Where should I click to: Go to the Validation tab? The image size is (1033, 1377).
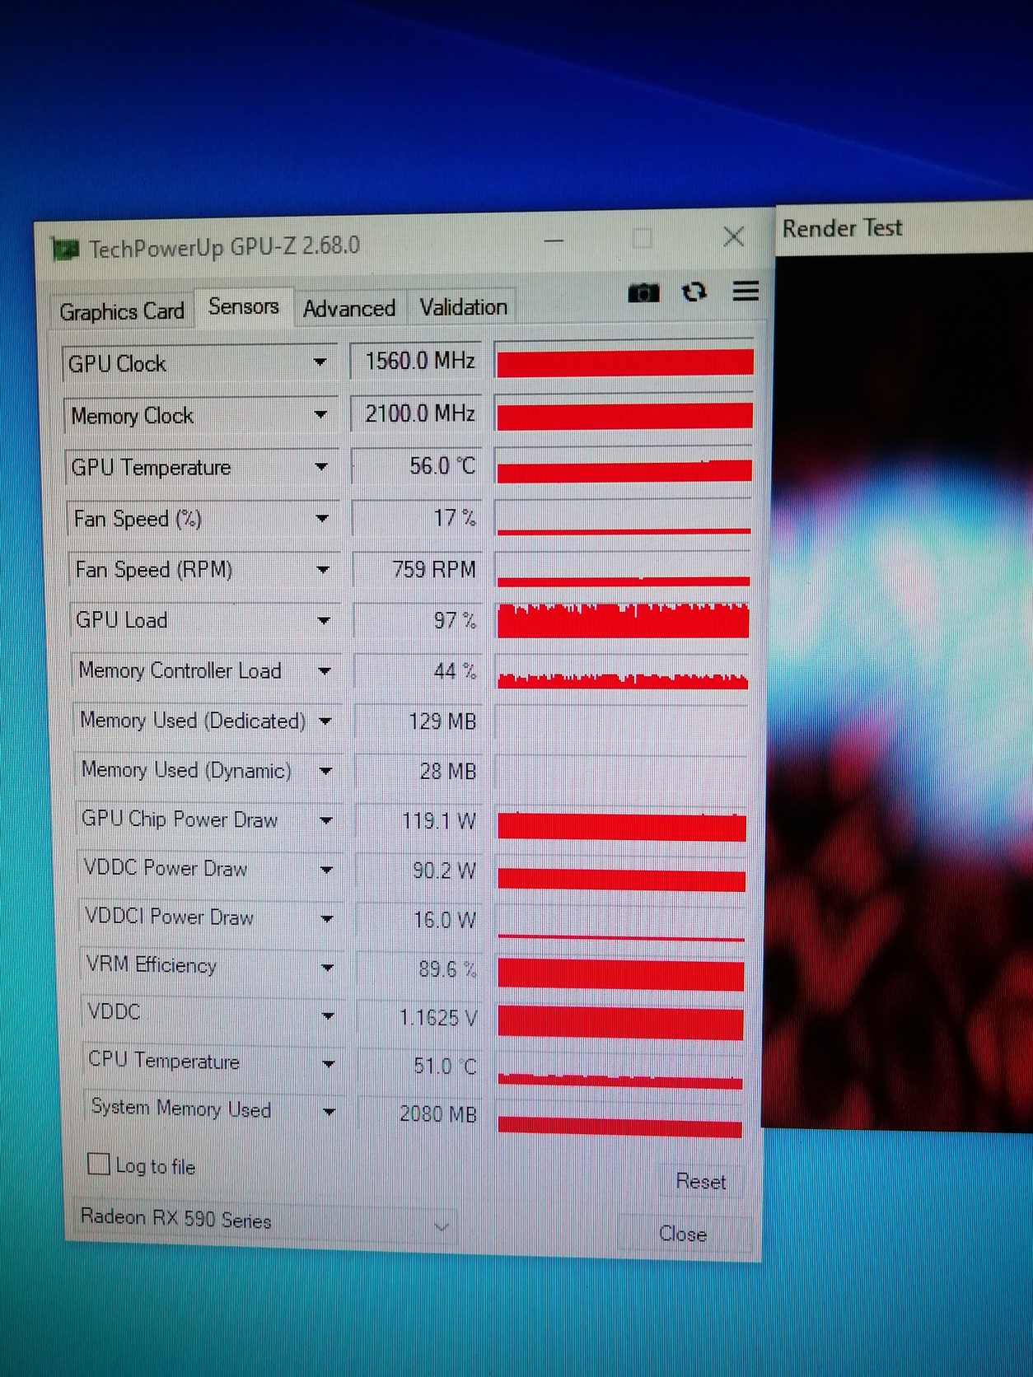click(x=463, y=307)
